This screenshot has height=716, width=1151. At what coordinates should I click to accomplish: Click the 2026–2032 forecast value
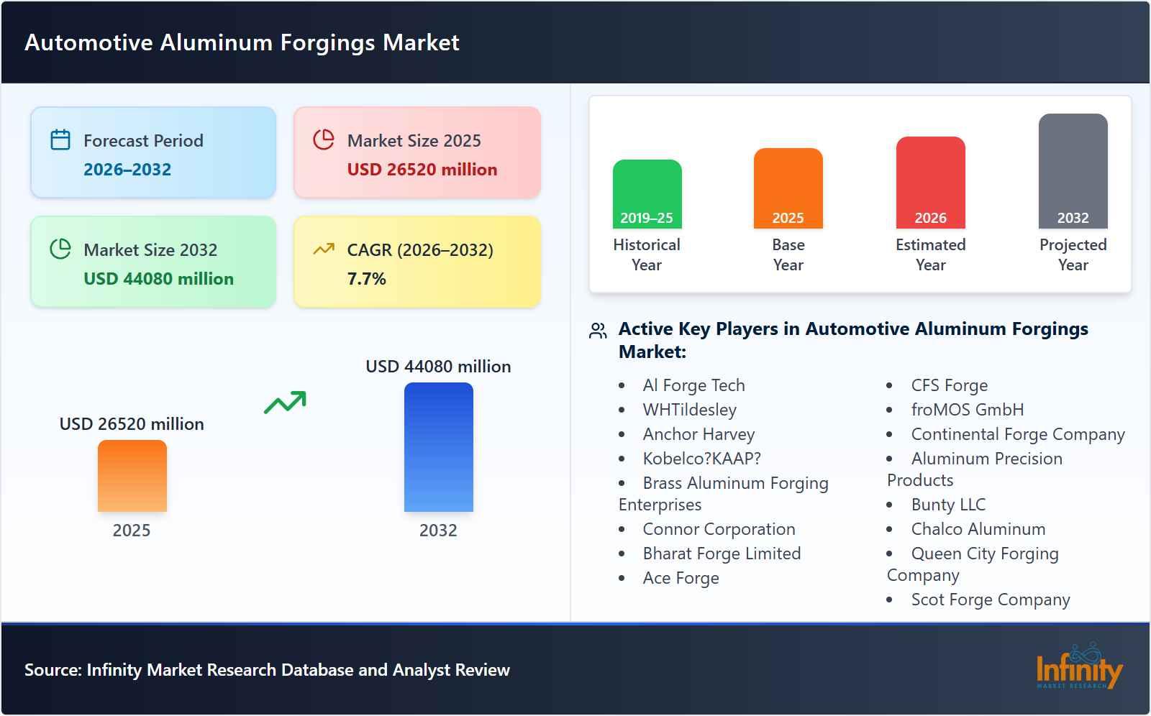pyautogui.click(x=127, y=170)
